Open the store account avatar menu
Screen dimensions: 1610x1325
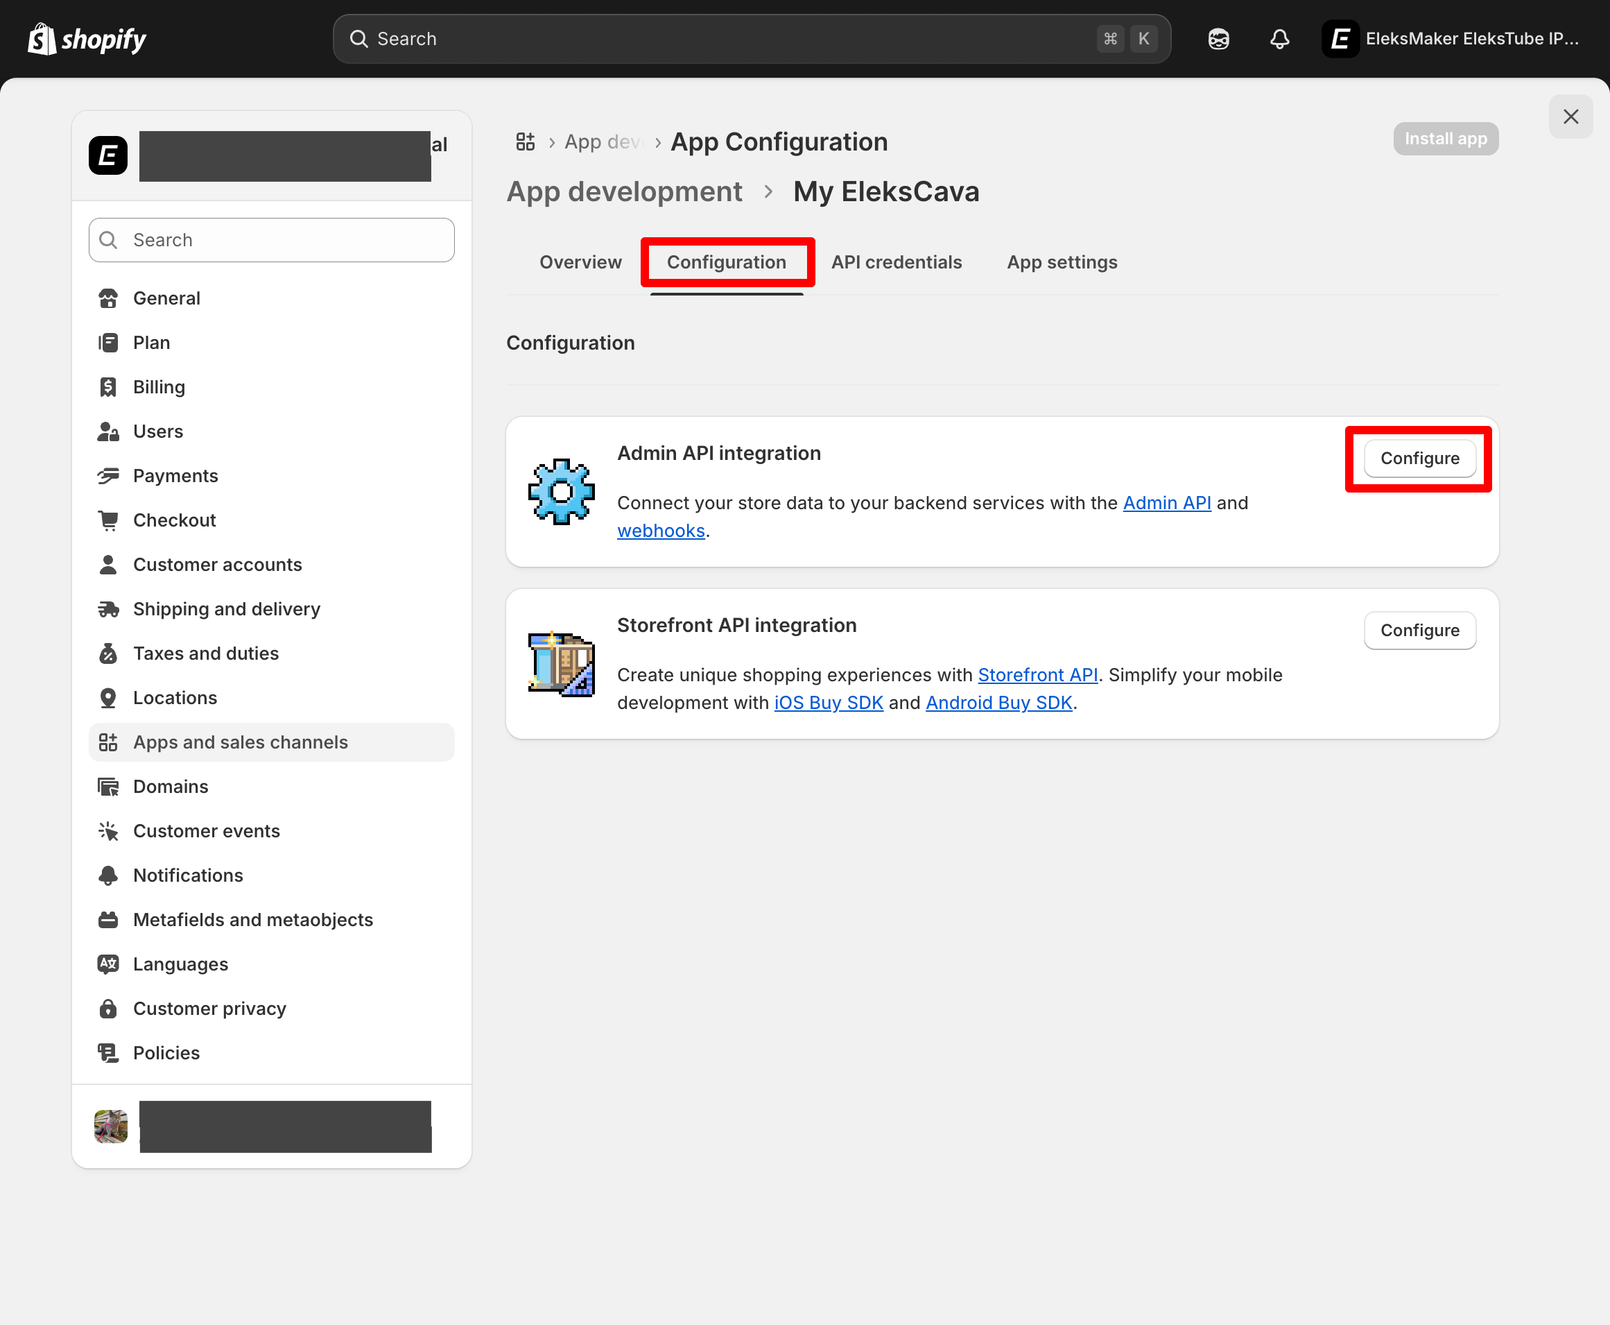1340,38
